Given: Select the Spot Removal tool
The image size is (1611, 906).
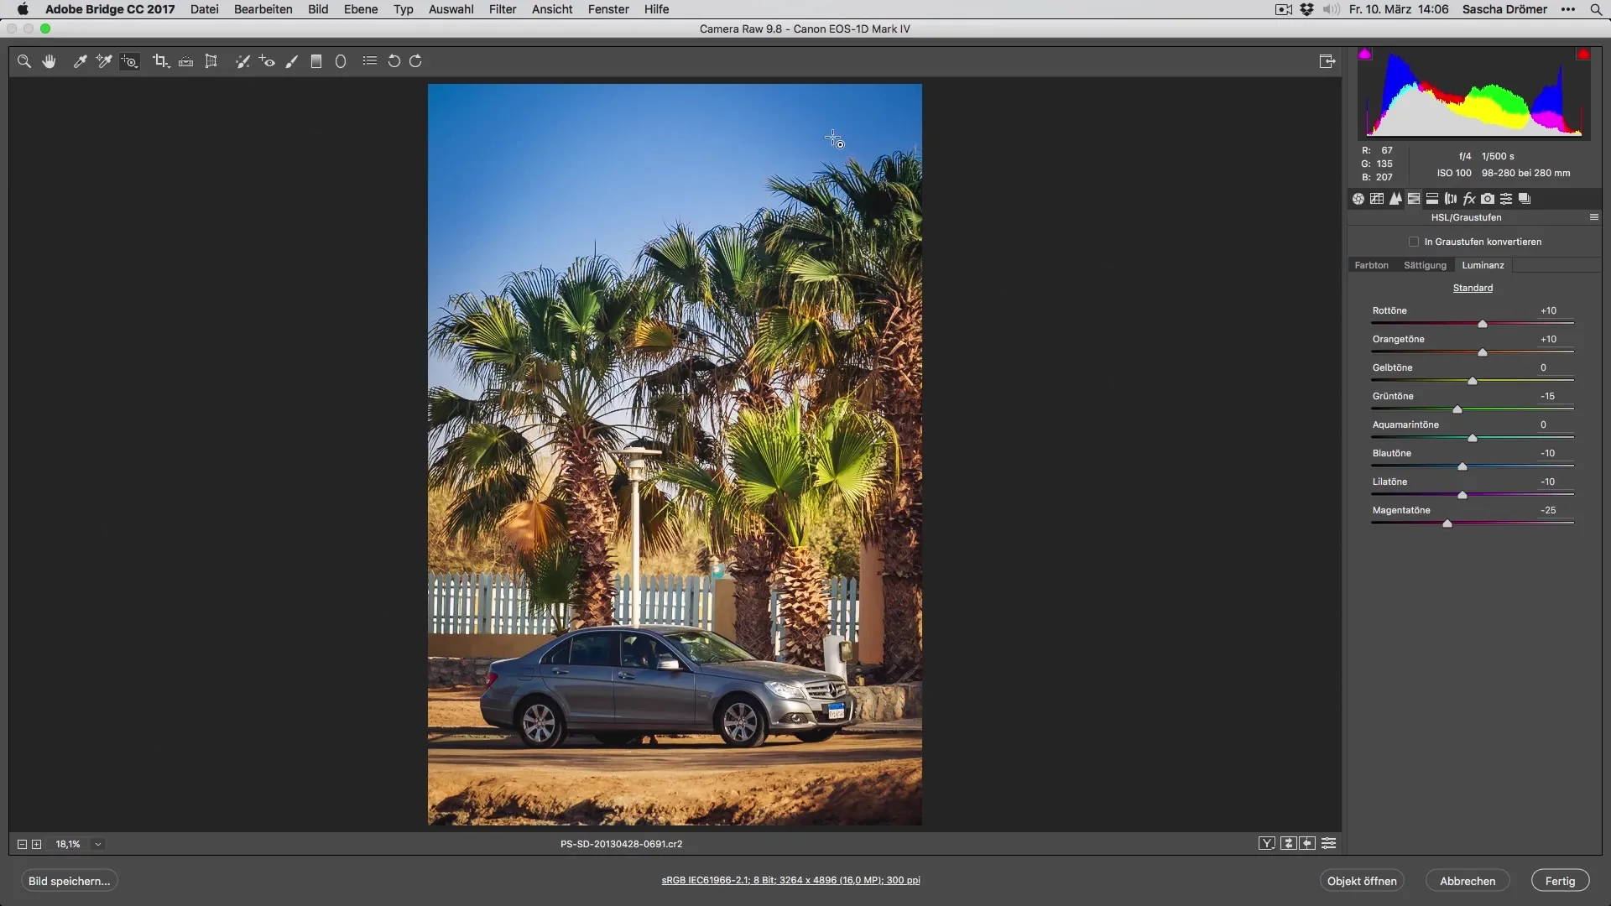Looking at the screenshot, I should click(242, 61).
